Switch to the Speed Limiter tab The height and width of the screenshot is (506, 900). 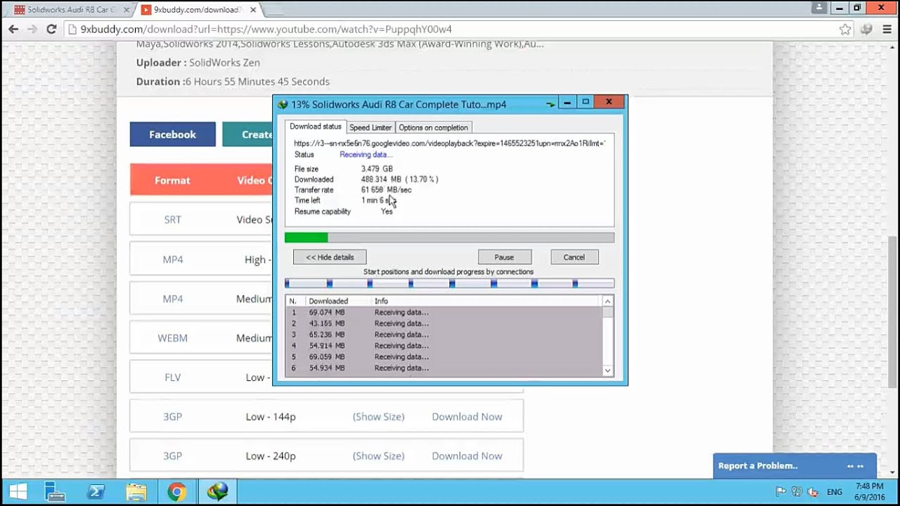tap(371, 127)
